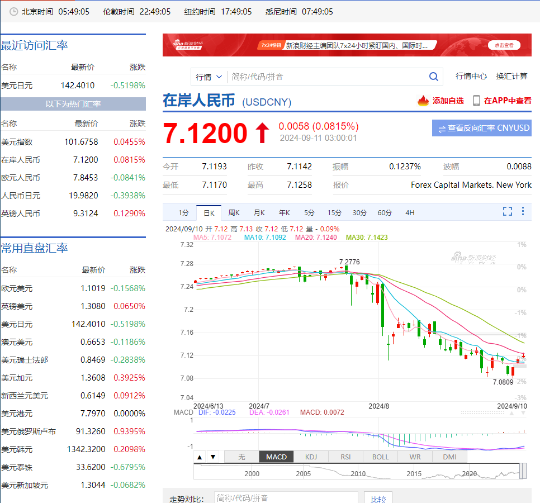Viewport: 540px width, 503px height.
Task: Open 美元日元 in recently visited rates
Action: (73, 86)
